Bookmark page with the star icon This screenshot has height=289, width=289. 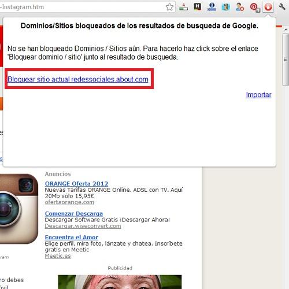[x=169, y=7]
